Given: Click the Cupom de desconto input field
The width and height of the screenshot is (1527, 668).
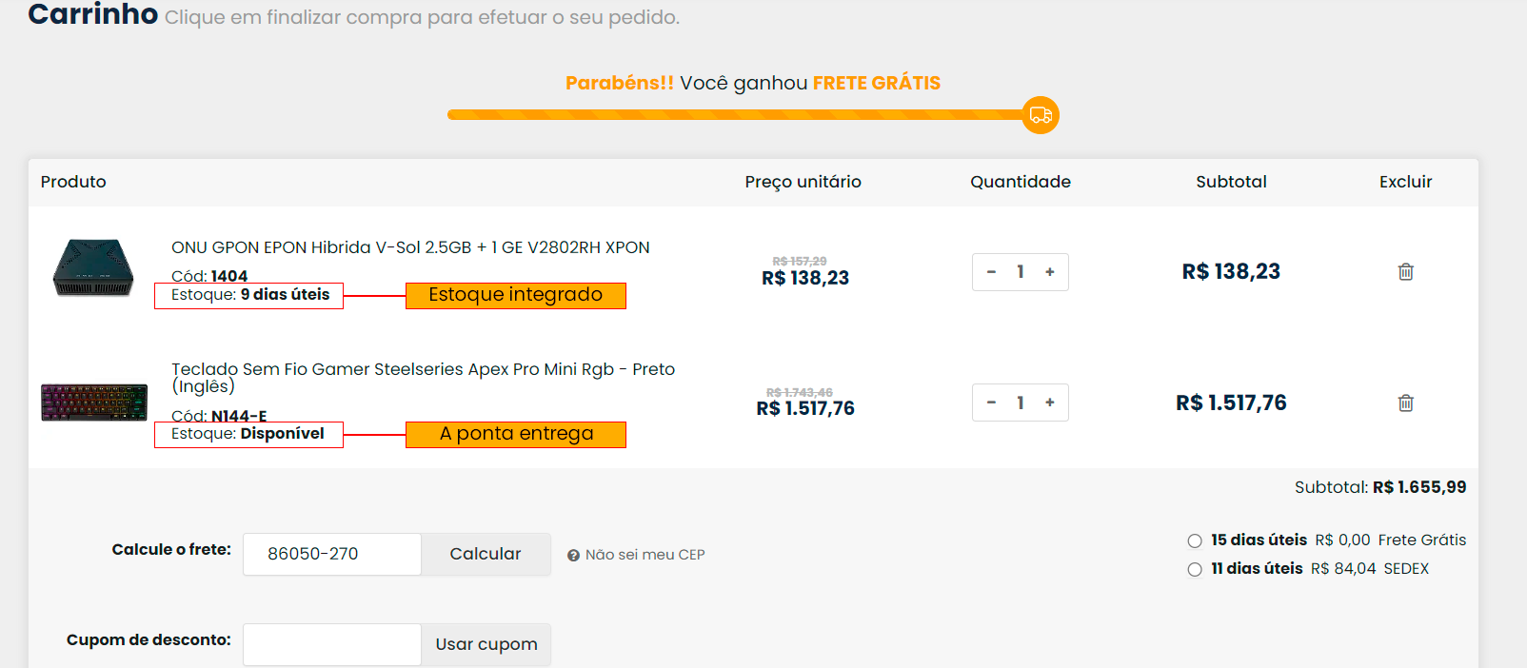Looking at the screenshot, I should click(332, 644).
